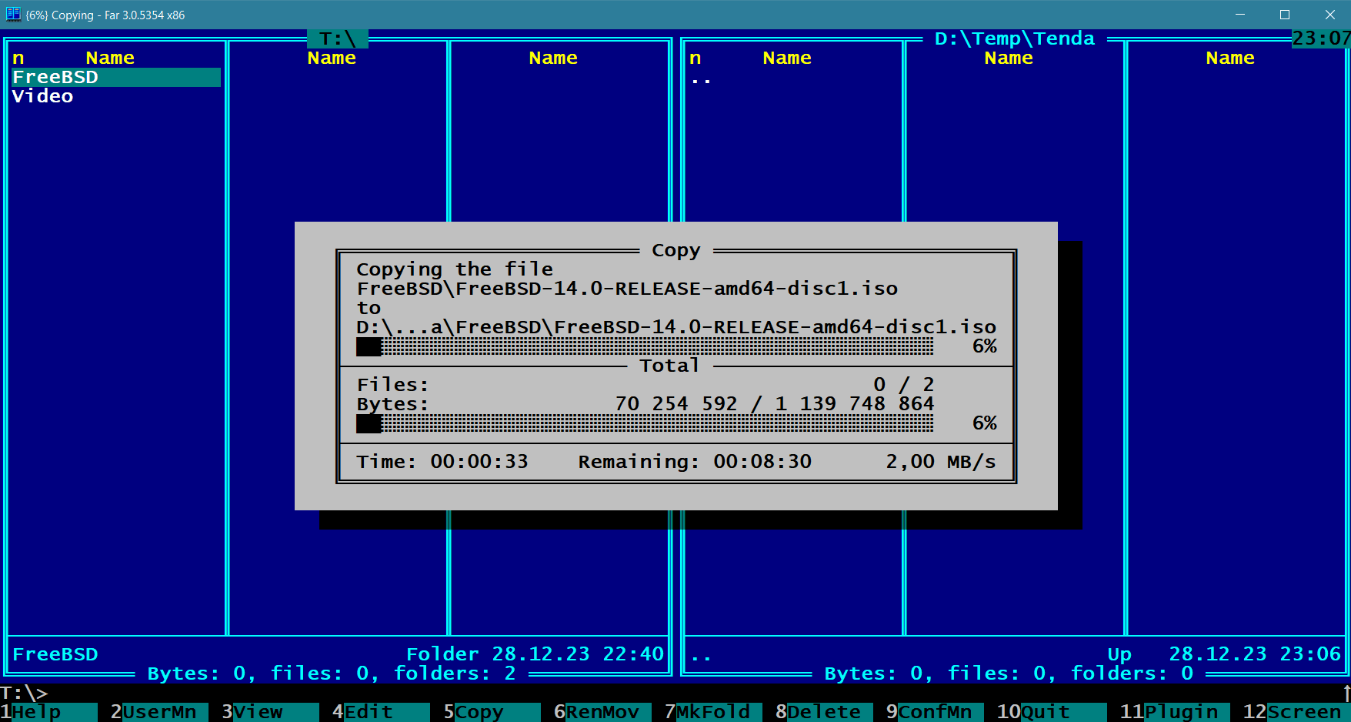The height and width of the screenshot is (722, 1351).
Task: Click the third Name column header in the left panel
Action: tap(553, 58)
